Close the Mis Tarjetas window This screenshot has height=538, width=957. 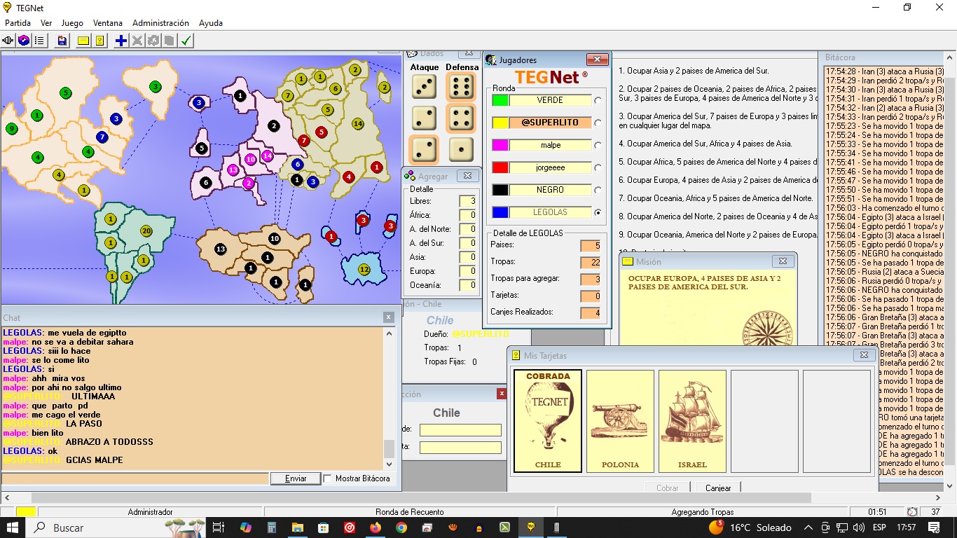864,355
